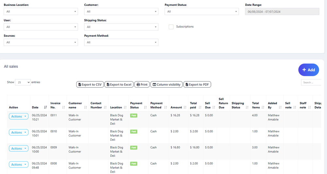Screen dimensions: 327x174
Task: Open Actions menu for invoice 0009
Action: pos(19,148)
